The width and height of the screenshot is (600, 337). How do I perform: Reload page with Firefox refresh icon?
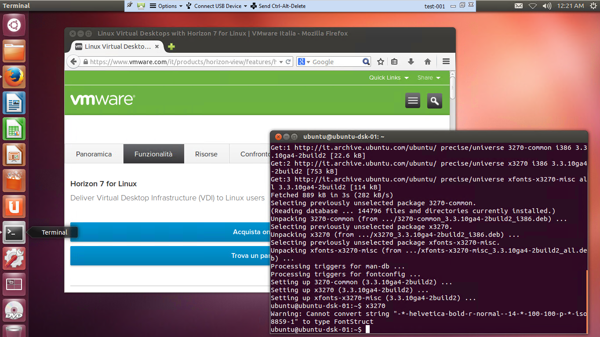point(288,62)
